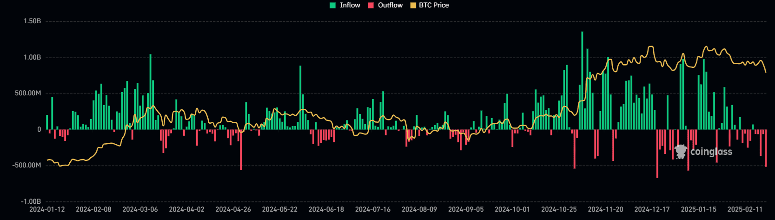Select the 2024-01-12 date on the x-axis

47,209
